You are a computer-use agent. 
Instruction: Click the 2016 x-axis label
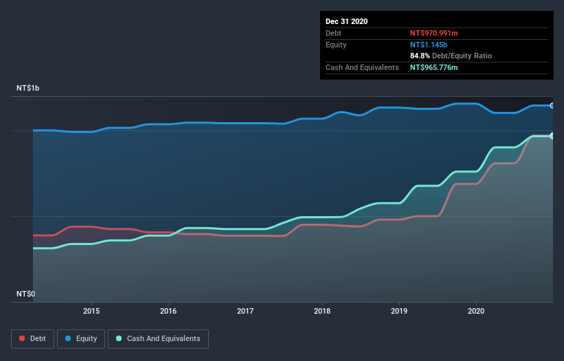click(168, 311)
